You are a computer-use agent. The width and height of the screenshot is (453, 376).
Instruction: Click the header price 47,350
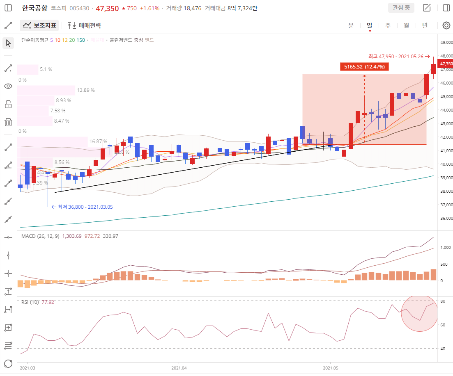point(107,8)
